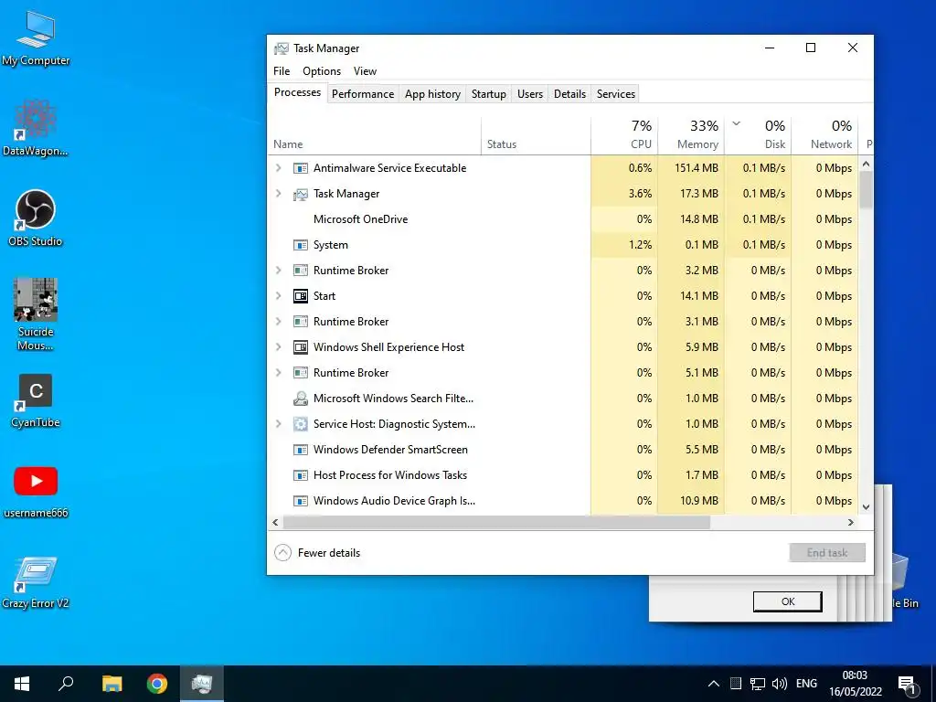Sort processes by Network column
Image resolution: width=936 pixels, height=702 pixels.
coord(825,136)
